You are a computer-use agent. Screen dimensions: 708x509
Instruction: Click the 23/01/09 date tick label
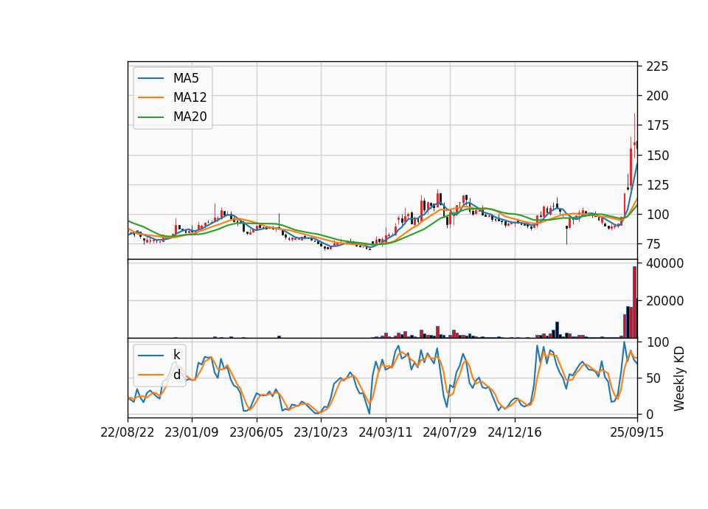[192, 432]
